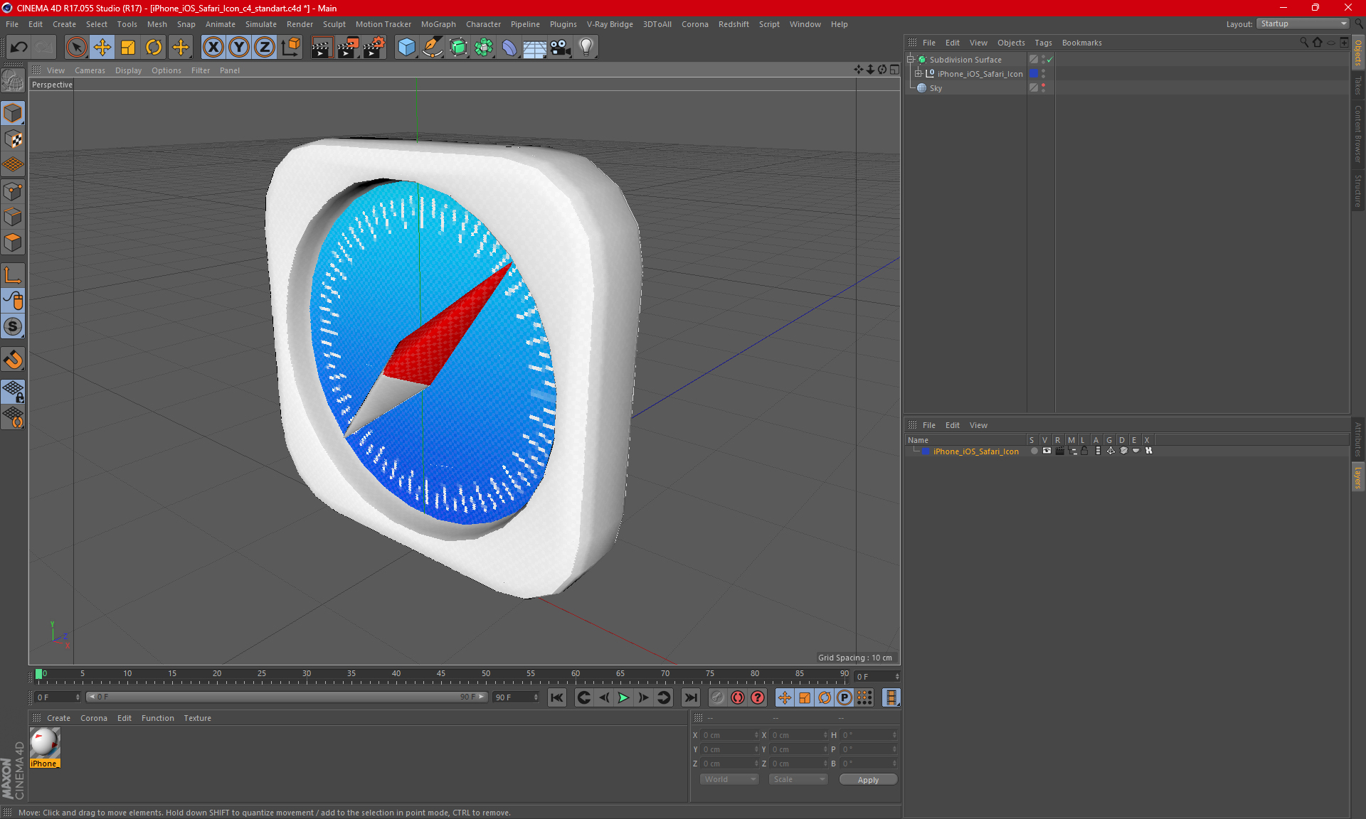Open the Scale mode dropdown
1366x819 pixels.
798,779
